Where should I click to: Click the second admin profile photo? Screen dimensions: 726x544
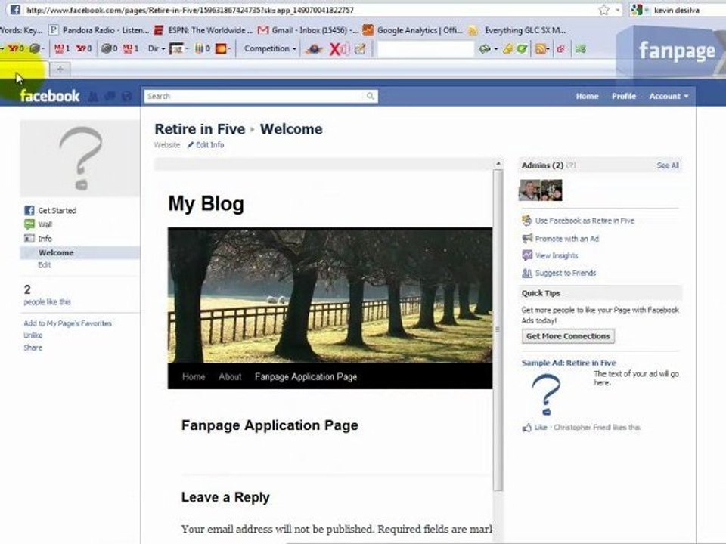click(x=551, y=190)
